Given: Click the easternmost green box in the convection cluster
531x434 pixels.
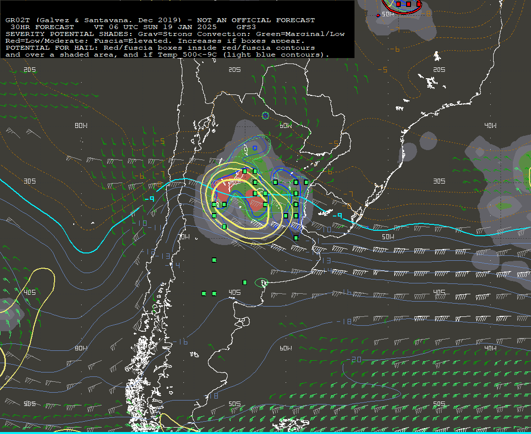Looking at the screenshot, I should tap(306, 182).
